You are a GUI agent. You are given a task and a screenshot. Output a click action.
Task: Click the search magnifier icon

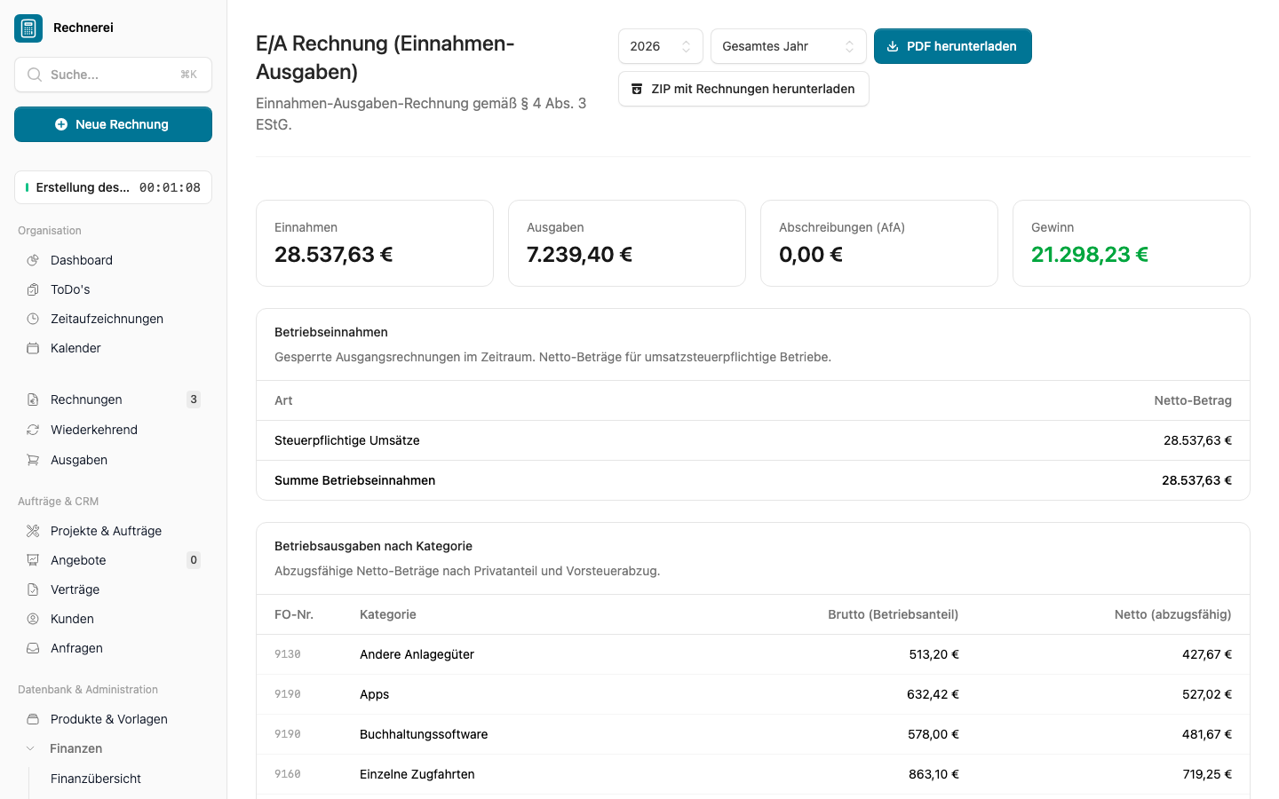click(x=35, y=75)
